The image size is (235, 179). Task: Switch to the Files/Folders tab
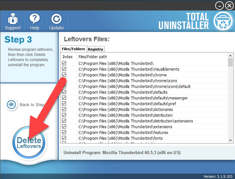coord(73,49)
